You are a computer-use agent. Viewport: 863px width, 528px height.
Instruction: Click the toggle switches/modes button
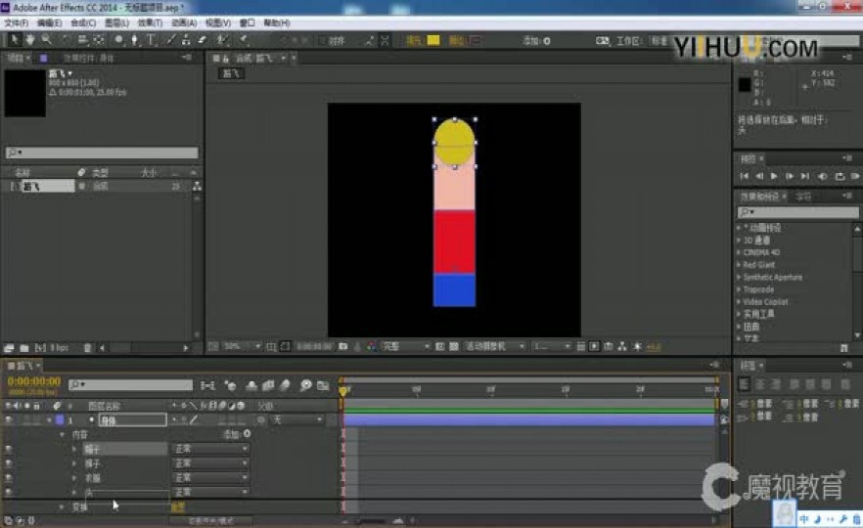[210, 520]
